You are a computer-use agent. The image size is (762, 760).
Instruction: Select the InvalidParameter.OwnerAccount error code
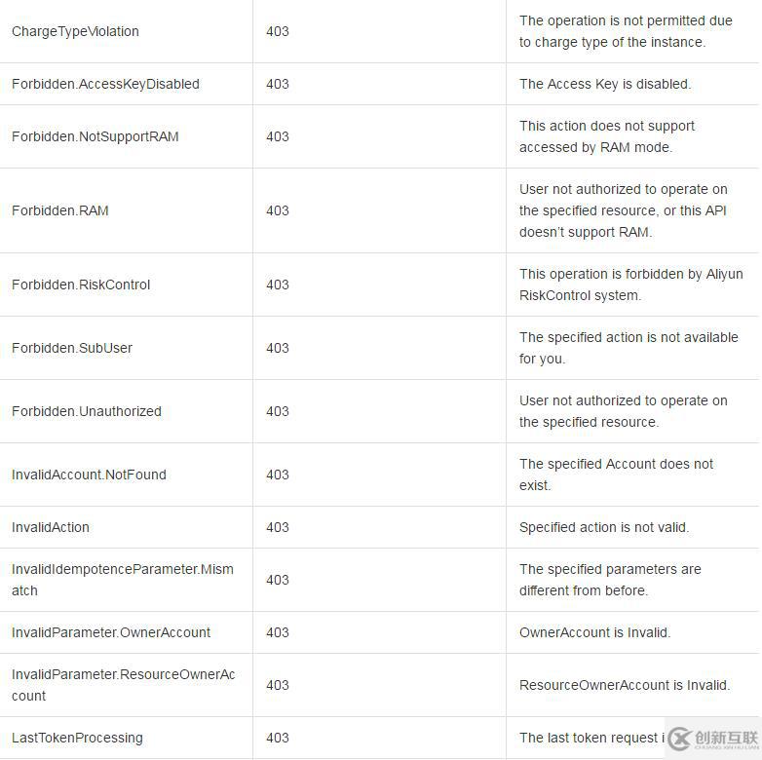click(x=111, y=632)
